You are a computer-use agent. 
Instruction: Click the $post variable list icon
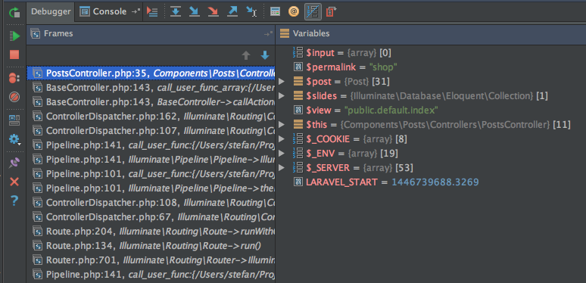[298, 82]
